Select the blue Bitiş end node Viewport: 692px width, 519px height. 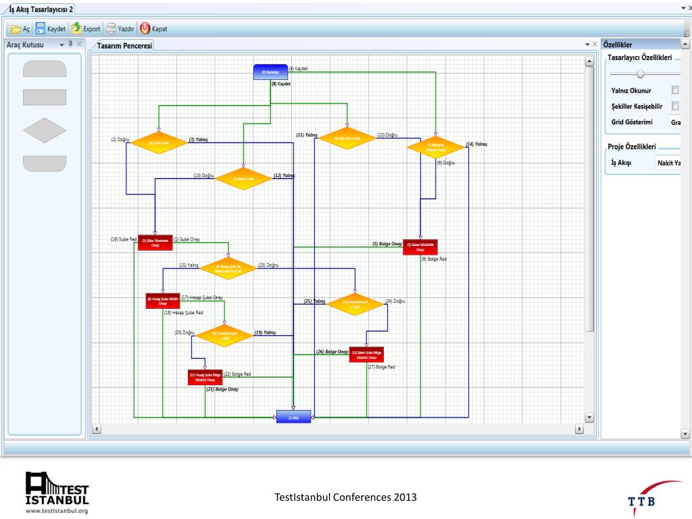coord(293,417)
